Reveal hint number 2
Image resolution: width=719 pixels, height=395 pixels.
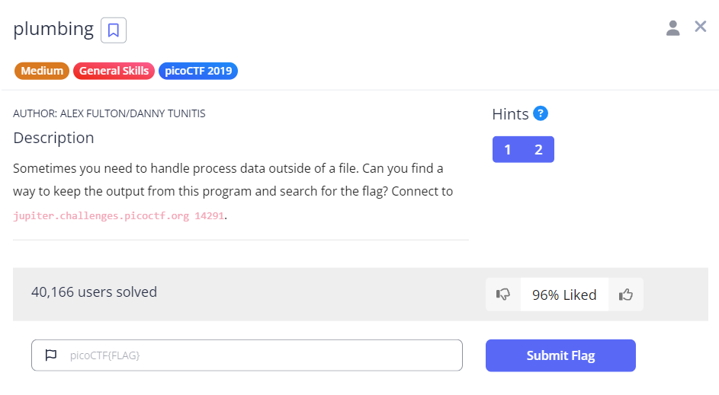[x=538, y=149]
